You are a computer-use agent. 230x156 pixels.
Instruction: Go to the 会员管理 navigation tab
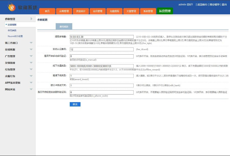98,11
